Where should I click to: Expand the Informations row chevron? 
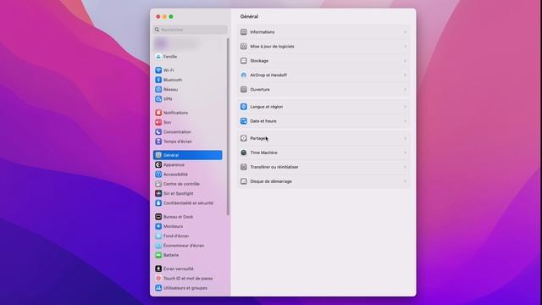tap(405, 32)
